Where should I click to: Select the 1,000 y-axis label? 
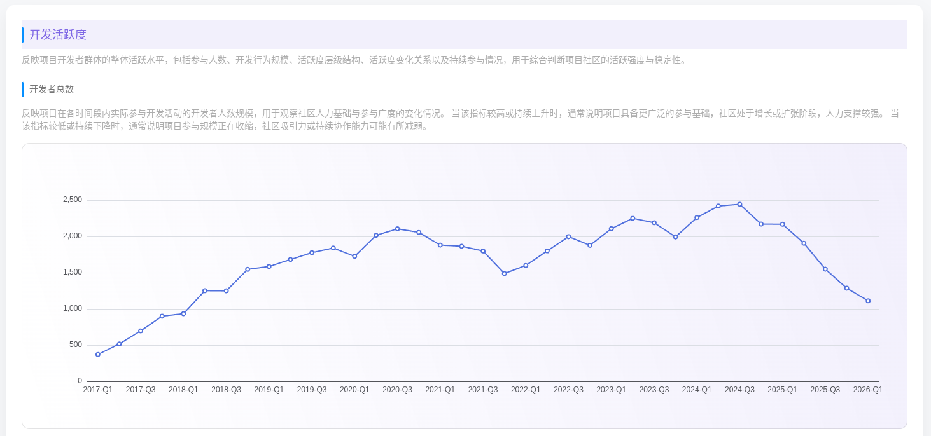coord(73,308)
